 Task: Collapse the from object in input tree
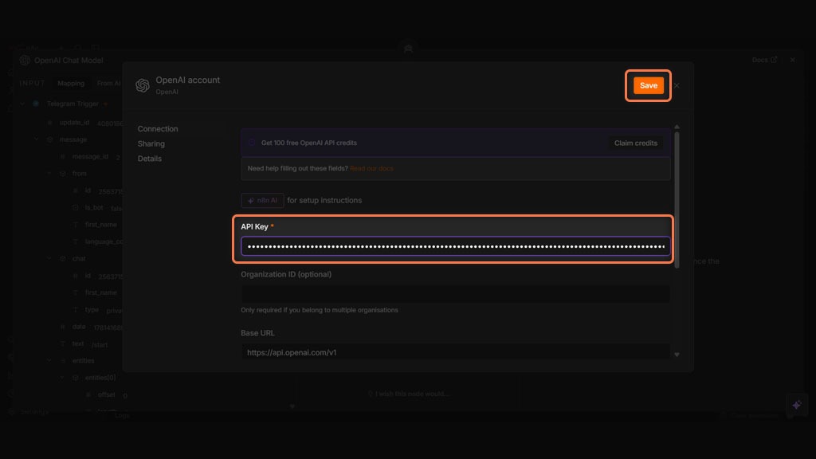(49, 173)
